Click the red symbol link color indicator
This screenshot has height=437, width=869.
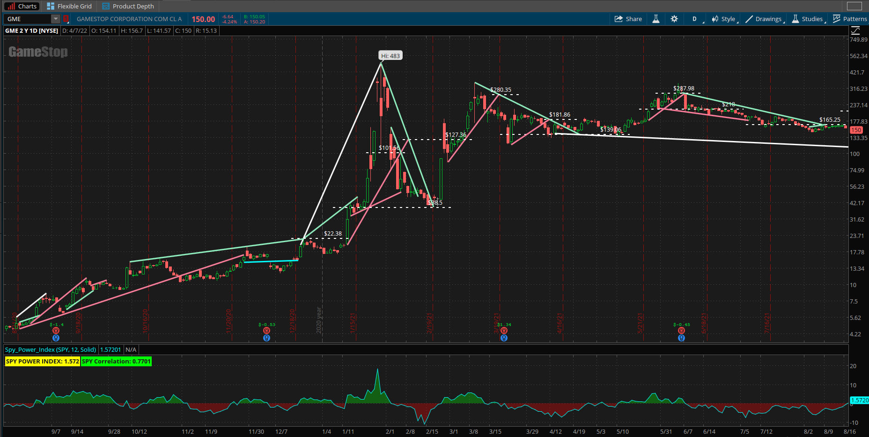pos(66,19)
